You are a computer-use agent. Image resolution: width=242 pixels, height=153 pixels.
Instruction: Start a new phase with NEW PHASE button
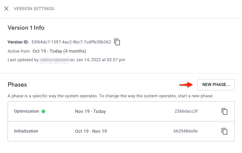tap(216, 85)
